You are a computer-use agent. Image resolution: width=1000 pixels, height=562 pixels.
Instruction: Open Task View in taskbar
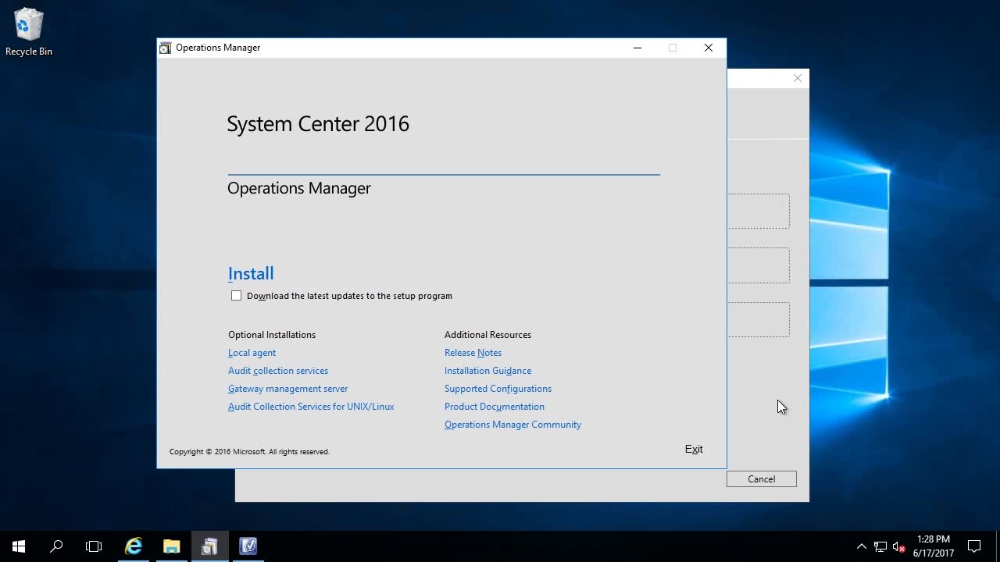pos(94,546)
